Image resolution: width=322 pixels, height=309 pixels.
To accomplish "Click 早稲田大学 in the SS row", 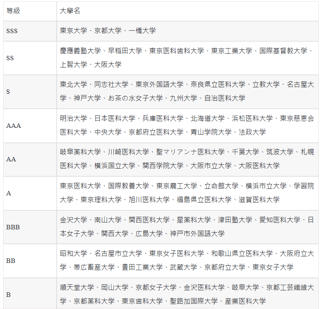I will click(x=125, y=51).
